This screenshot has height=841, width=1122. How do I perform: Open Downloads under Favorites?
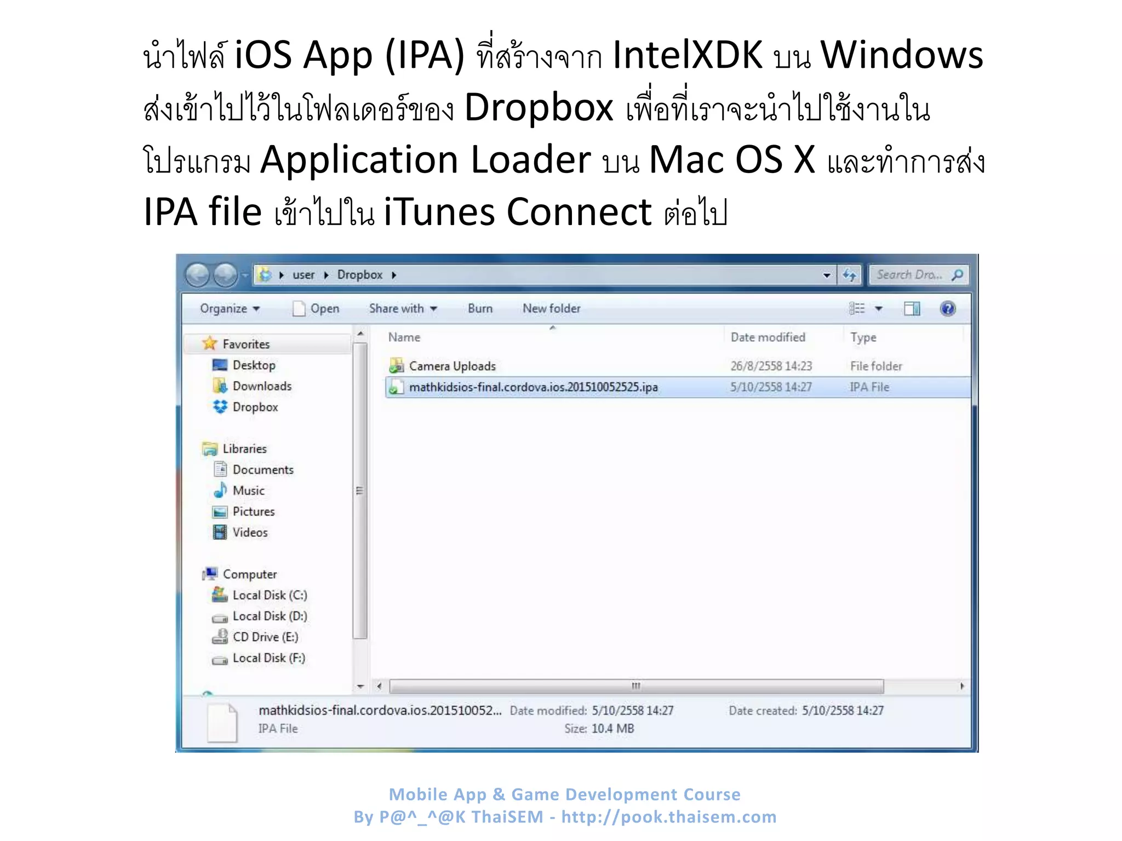point(262,386)
